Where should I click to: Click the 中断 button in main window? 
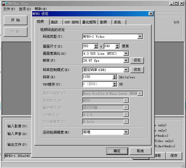(15, 32)
